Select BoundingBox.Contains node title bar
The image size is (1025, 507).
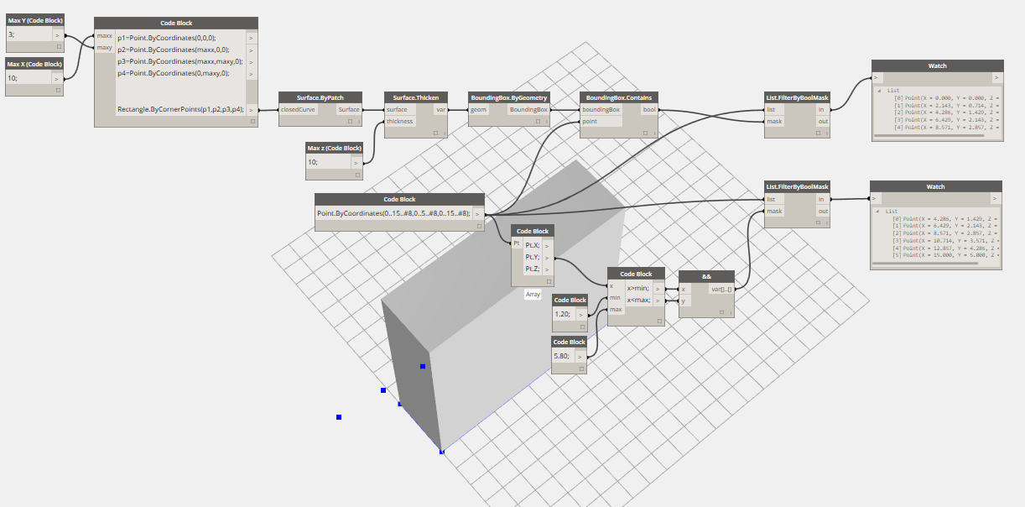(620, 97)
